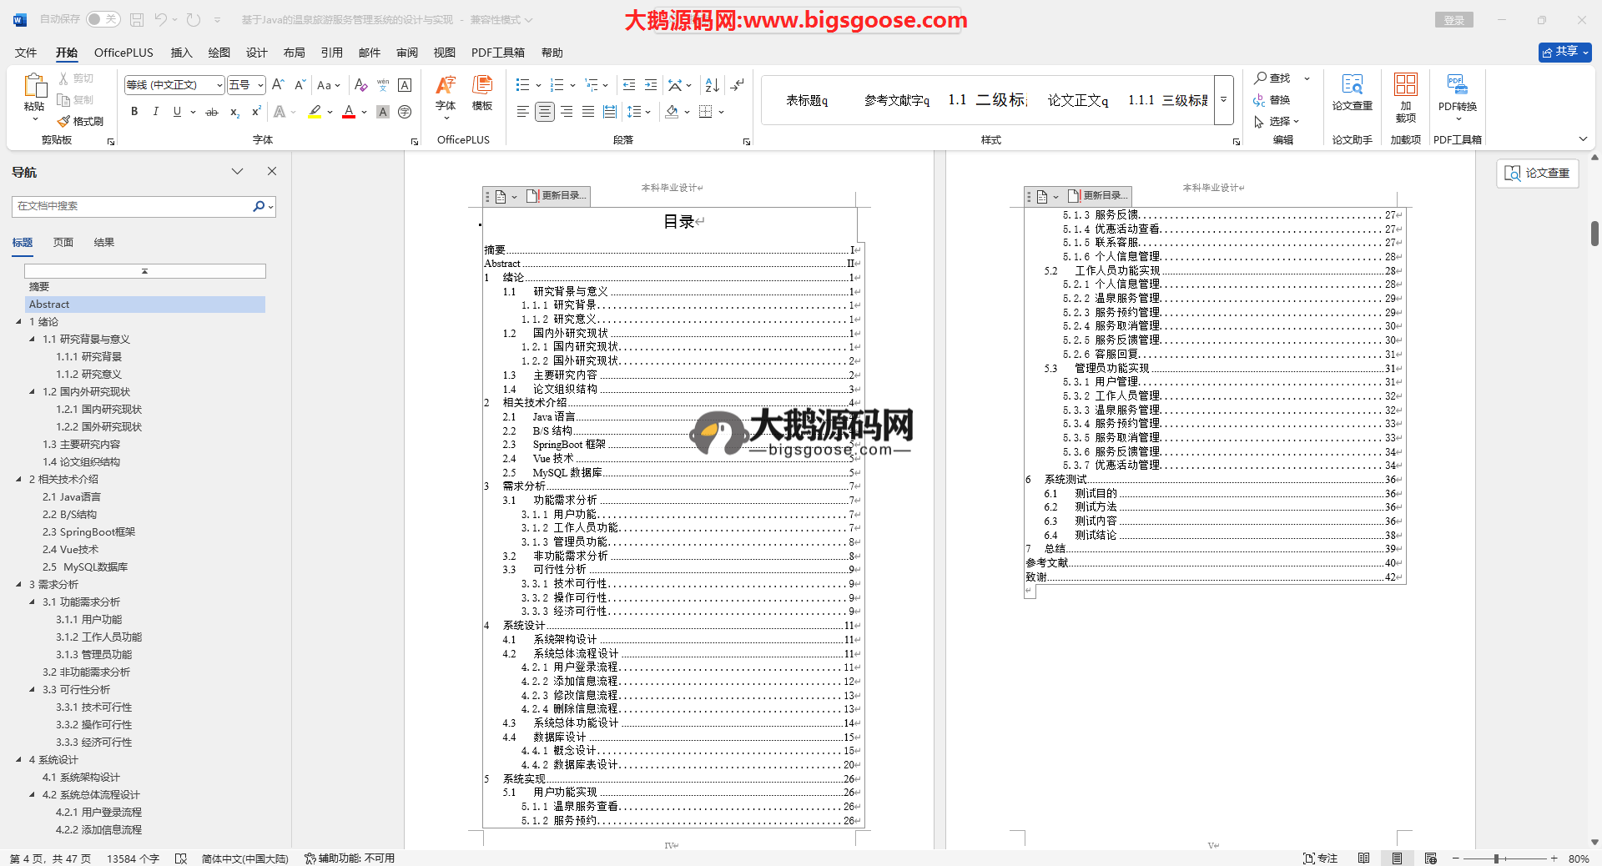Click the 加载项 add-ins icon

1405,93
